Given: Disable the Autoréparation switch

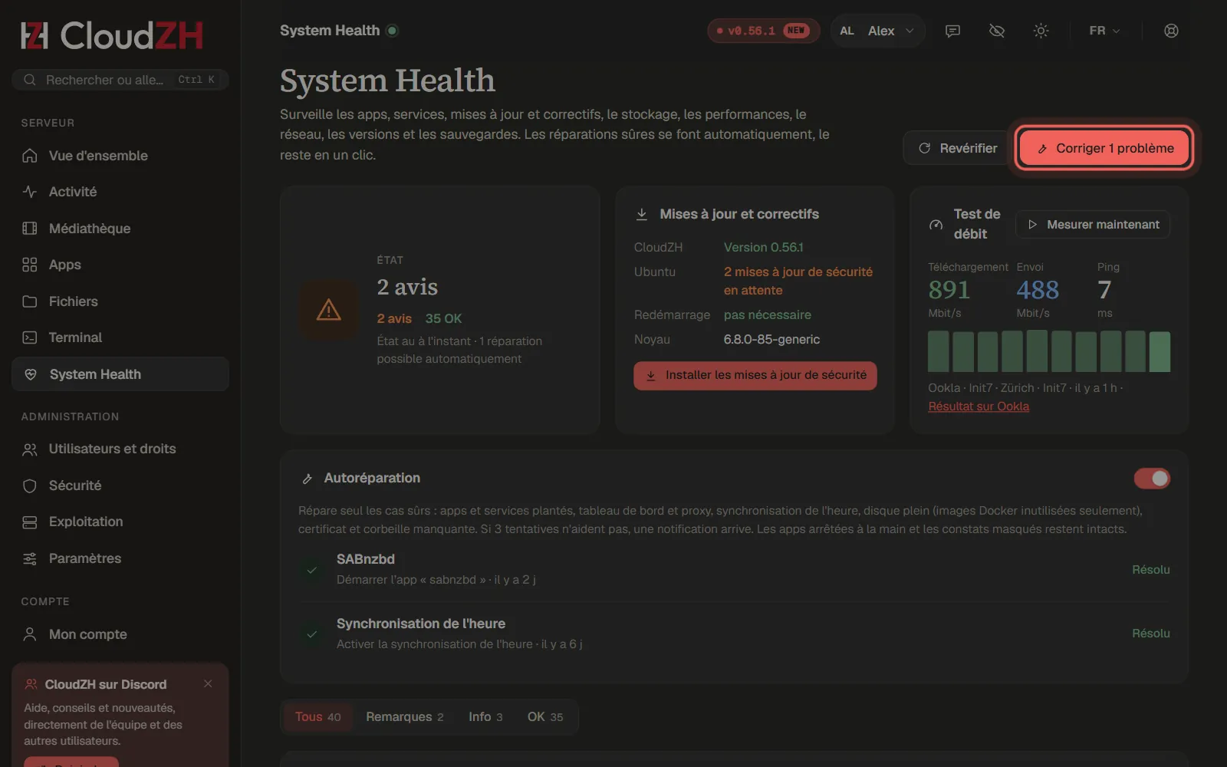Looking at the screenshot, I should pyautogui.click(x=1152, y=479).
